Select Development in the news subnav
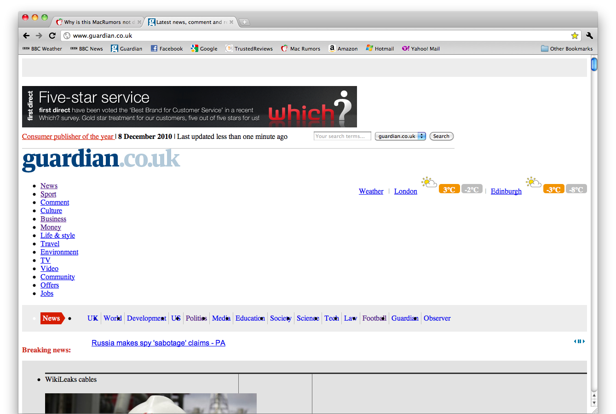This screenshot has width=616, height=414. 146,318
